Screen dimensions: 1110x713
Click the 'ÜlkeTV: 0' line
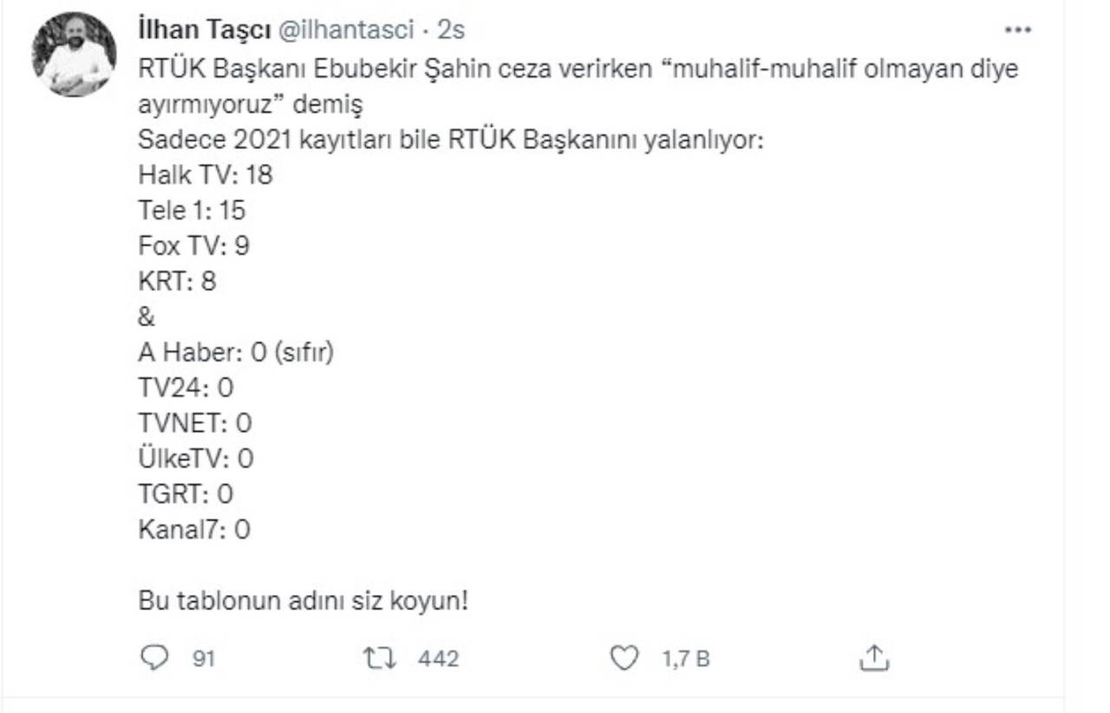pyautogui.click(x=196, y=458)
